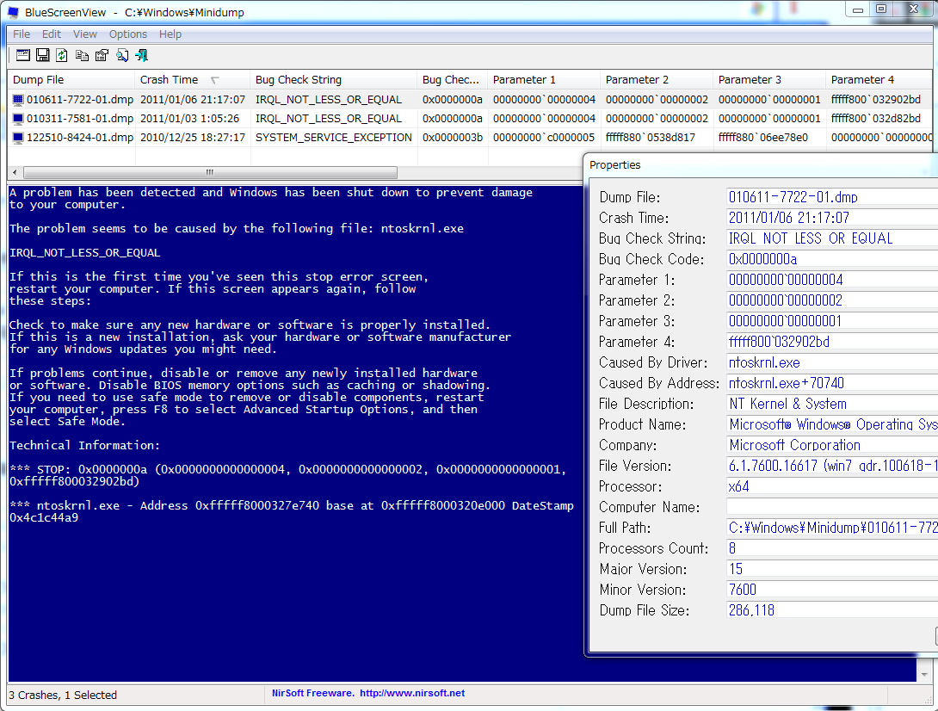Click the Save Selected Items floppy icon
This screenshot has width=938, height=711.
42,56
